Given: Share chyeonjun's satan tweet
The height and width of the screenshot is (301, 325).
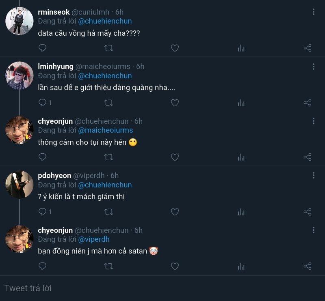Looking at the screenshot, I should click(308, 266).
